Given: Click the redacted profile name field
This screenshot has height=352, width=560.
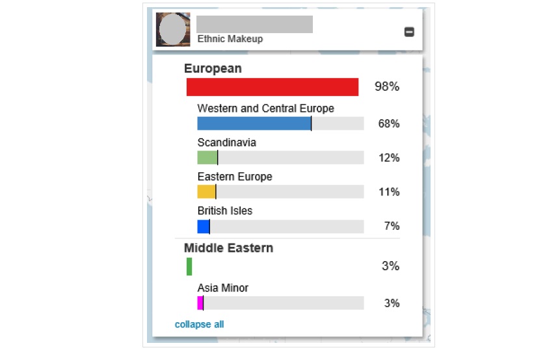Looking at the screenshot, I should tap(255, 24).
